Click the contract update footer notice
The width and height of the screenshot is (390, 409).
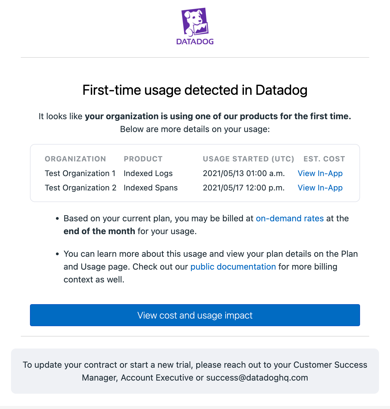[x=195, y=371]
